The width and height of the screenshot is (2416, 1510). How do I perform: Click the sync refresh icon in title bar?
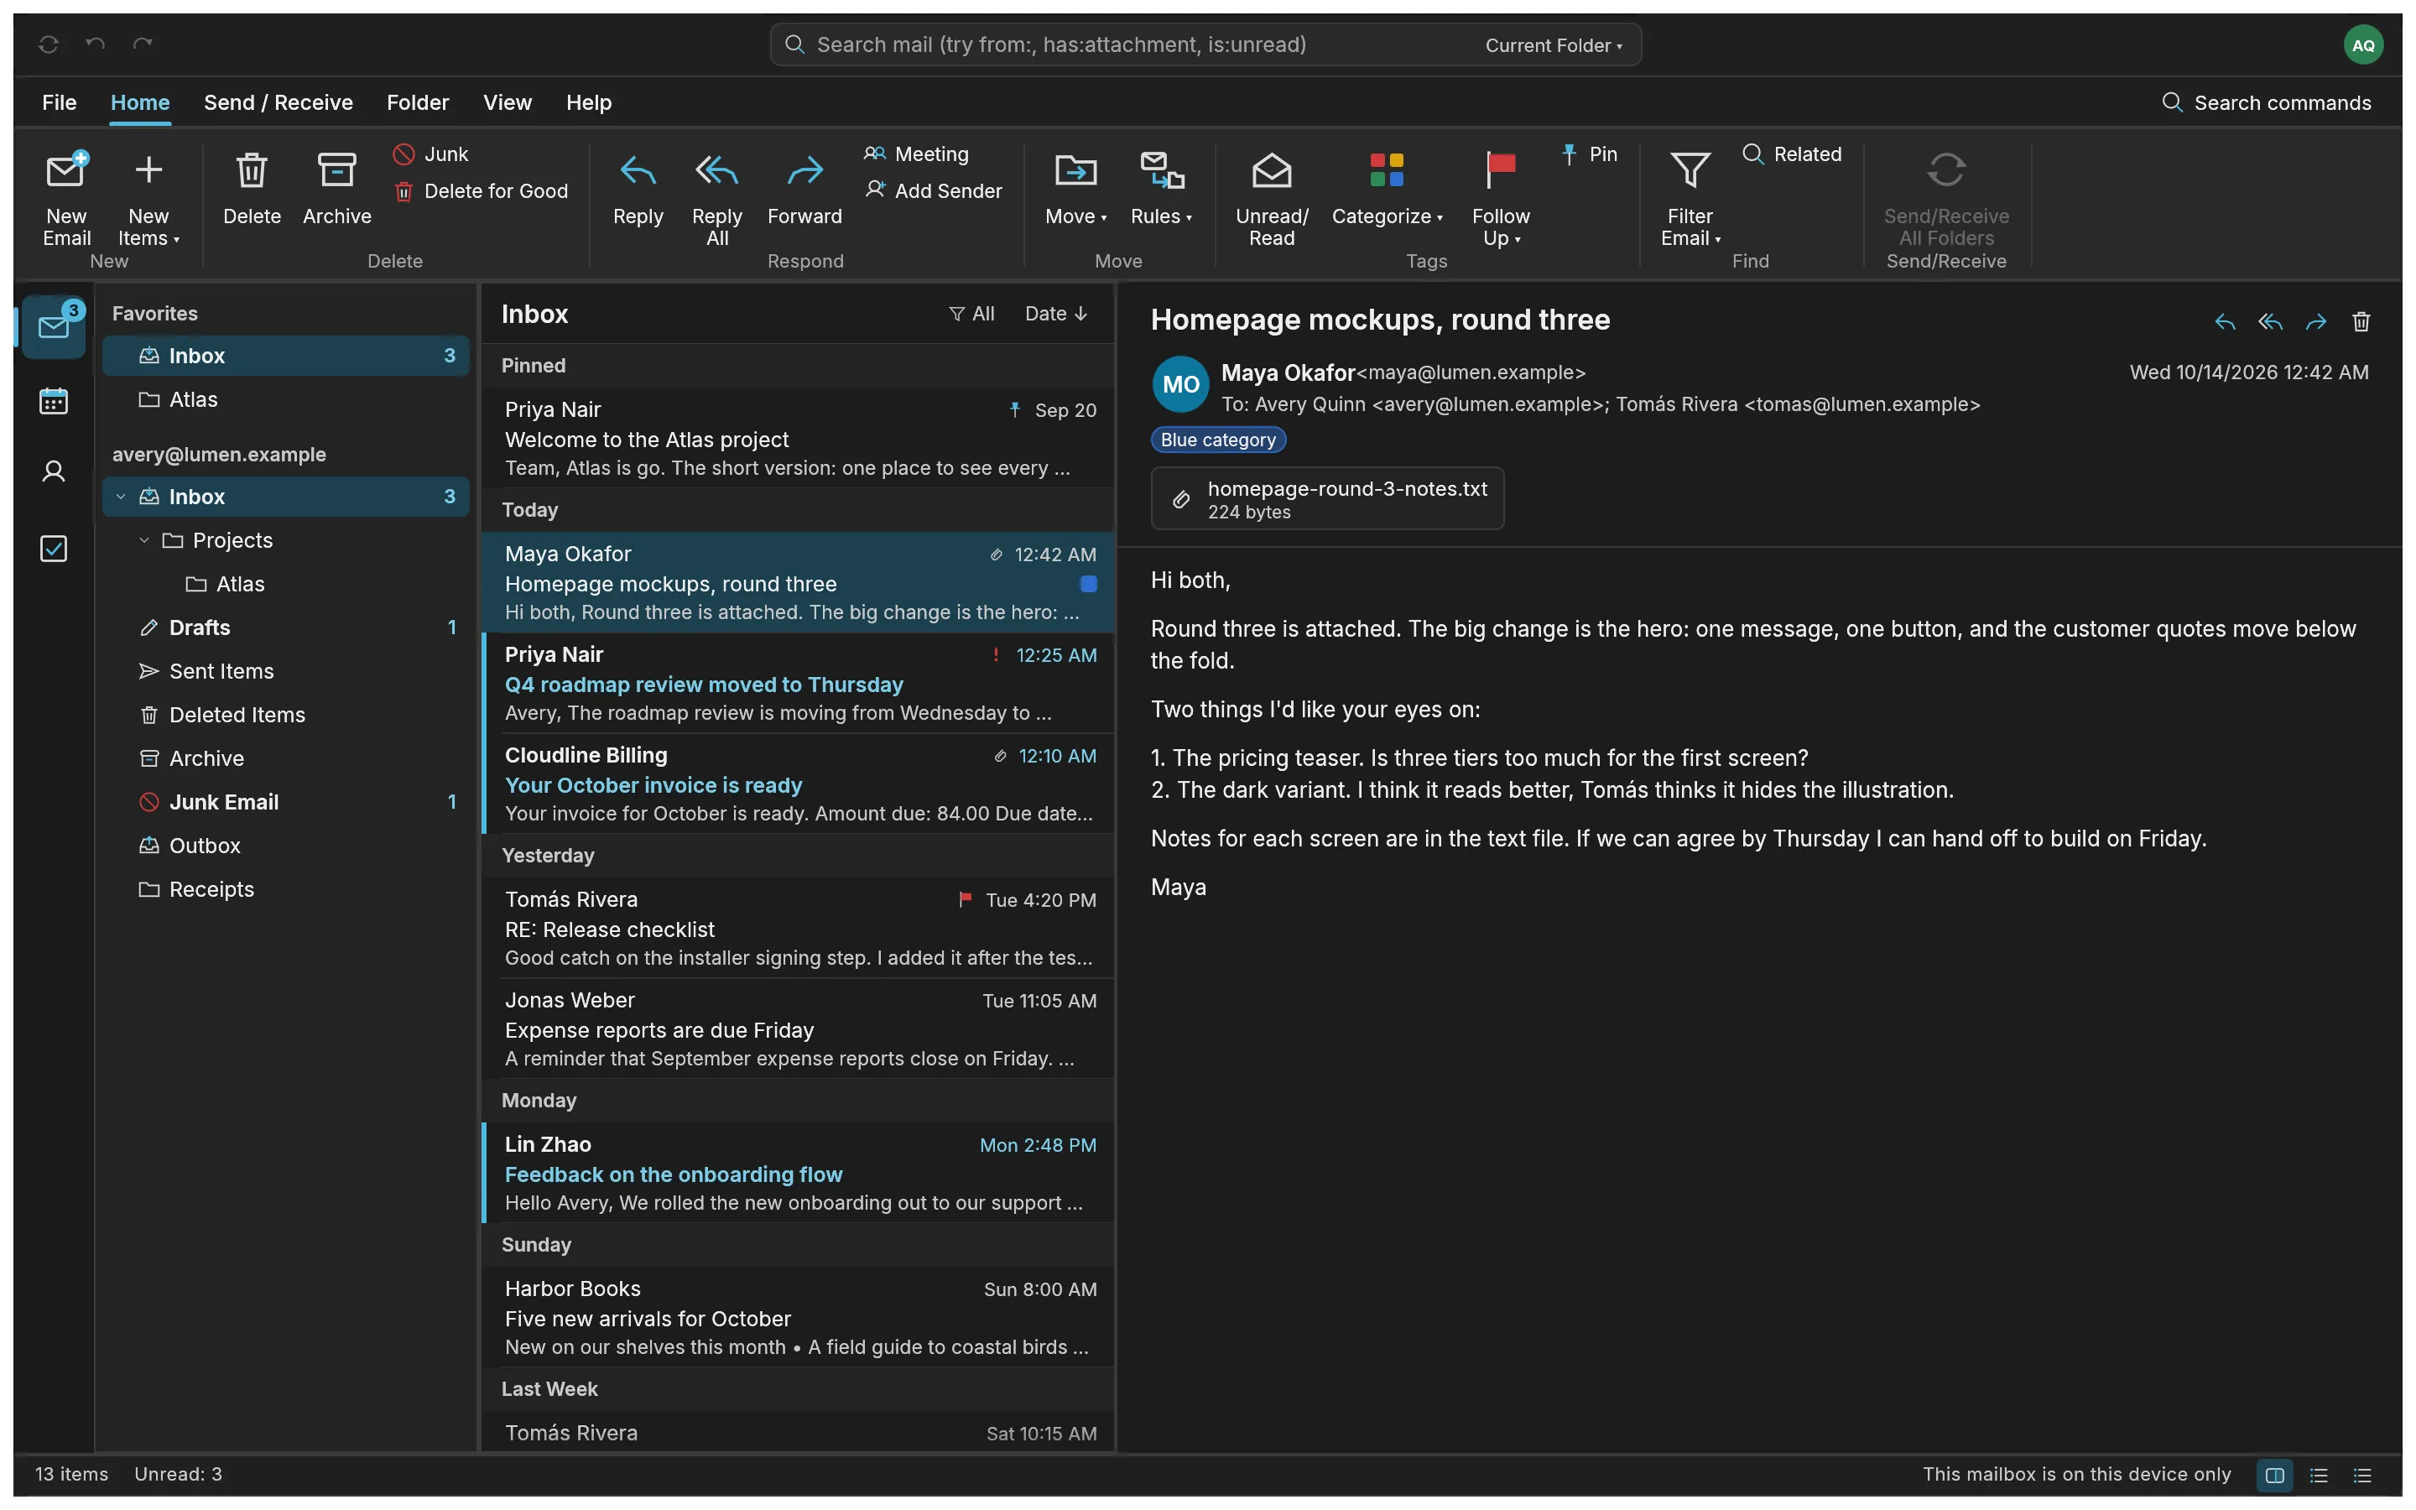point(48,44)
